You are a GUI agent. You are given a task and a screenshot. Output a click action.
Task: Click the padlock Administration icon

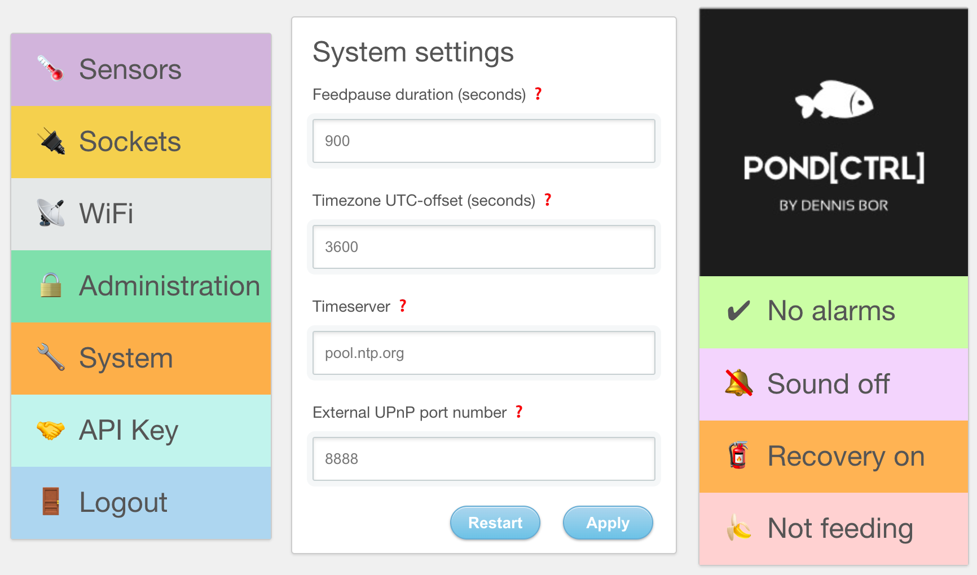coord(51,285)
